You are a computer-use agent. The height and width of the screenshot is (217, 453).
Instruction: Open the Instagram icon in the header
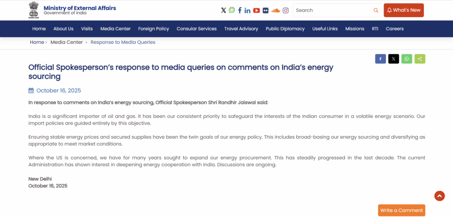(286, 10)
